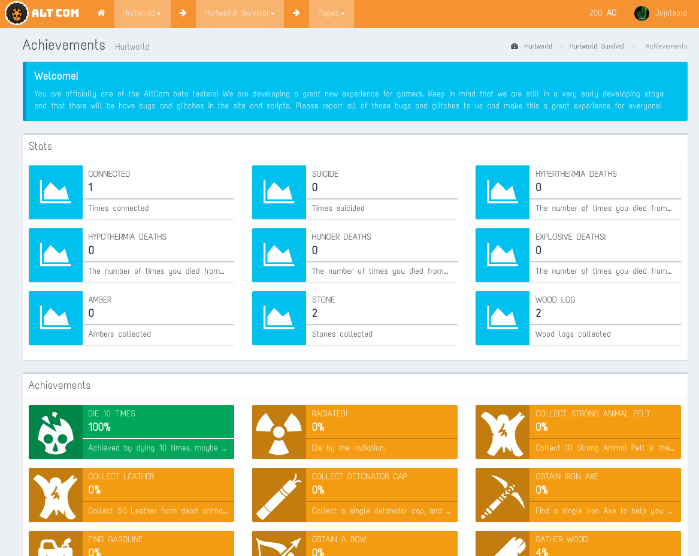Click the 200 AC balance item
The width and height of the screenshot is (699, 556).
(x=603, y=13)
